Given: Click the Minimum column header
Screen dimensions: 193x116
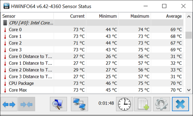Looking at the screenshot, I should 102,16.
